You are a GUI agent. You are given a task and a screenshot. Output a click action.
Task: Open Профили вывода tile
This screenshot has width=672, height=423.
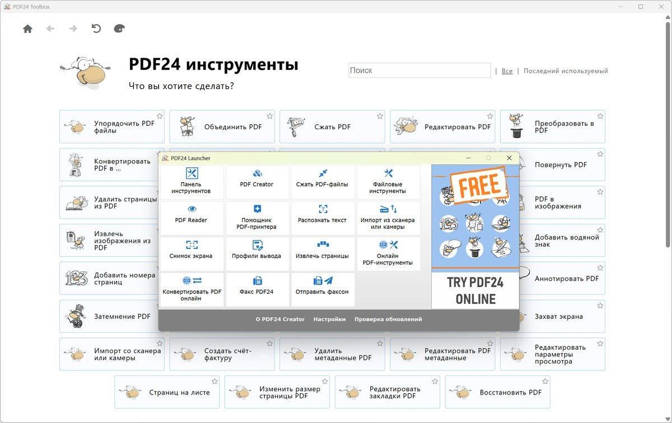(257, 253)
